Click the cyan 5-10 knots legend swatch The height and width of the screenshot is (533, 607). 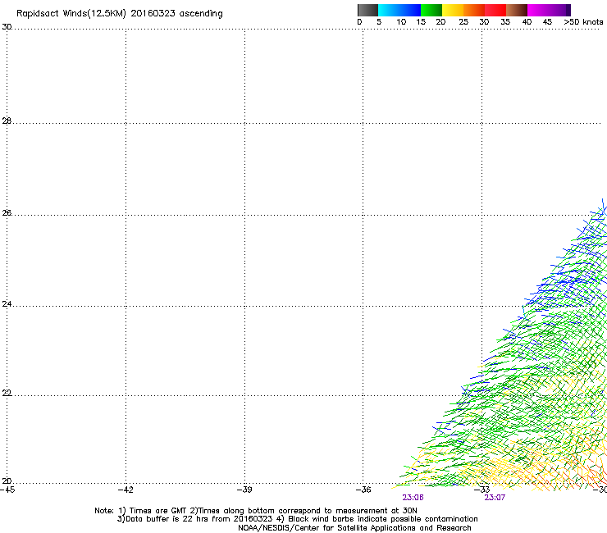pos(389,10)
